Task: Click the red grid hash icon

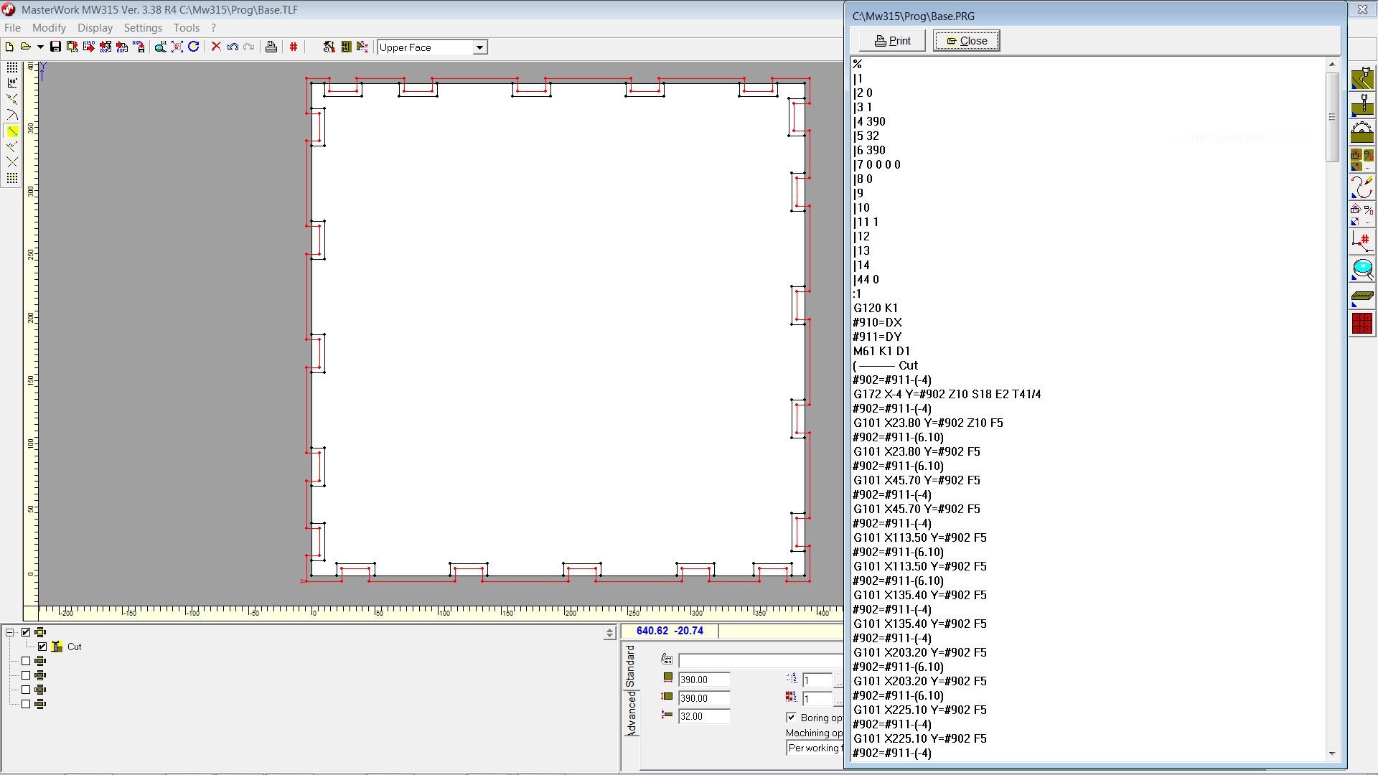Action: coord(293,47)
